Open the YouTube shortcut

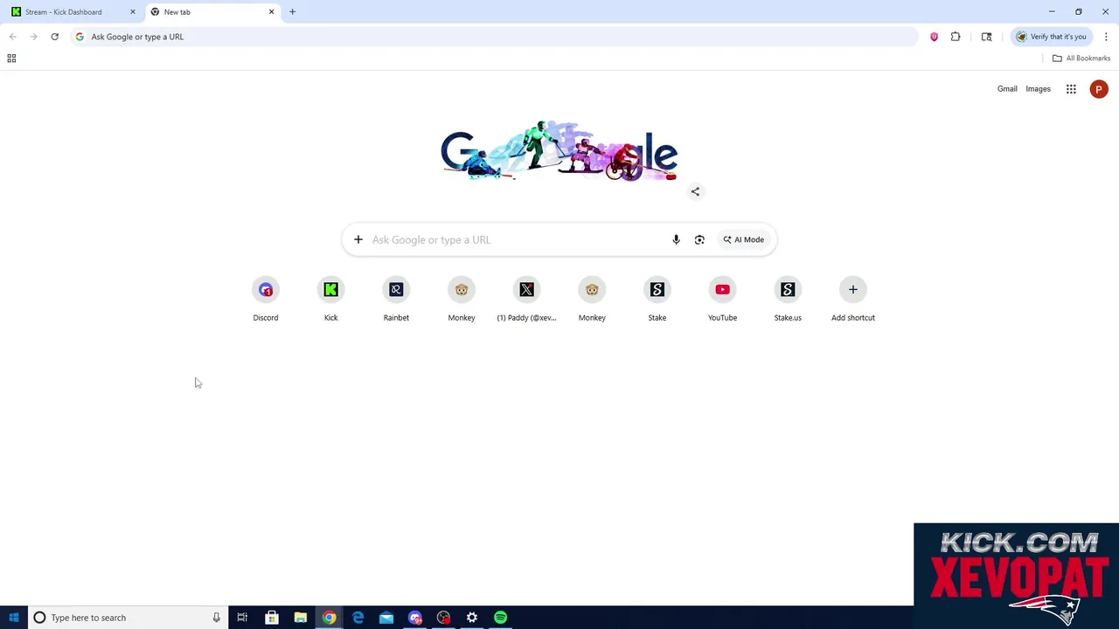tap(722, 299)
